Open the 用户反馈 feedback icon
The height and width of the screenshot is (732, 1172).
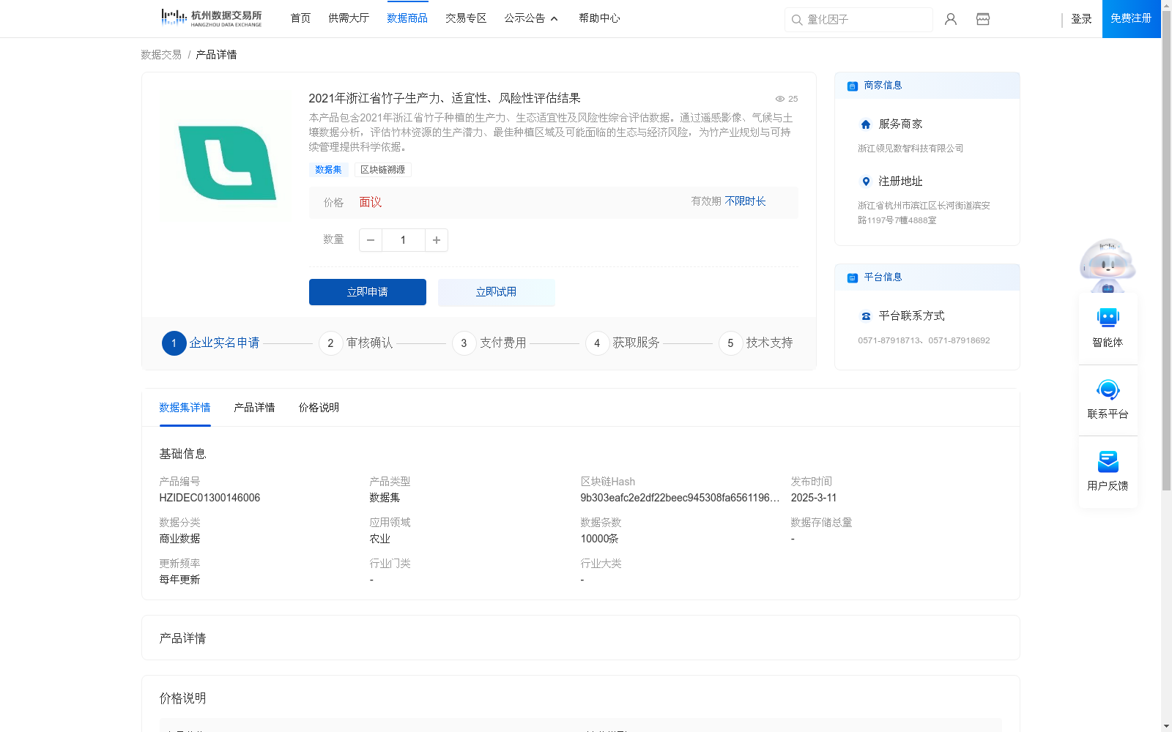tap(1108, 461)
